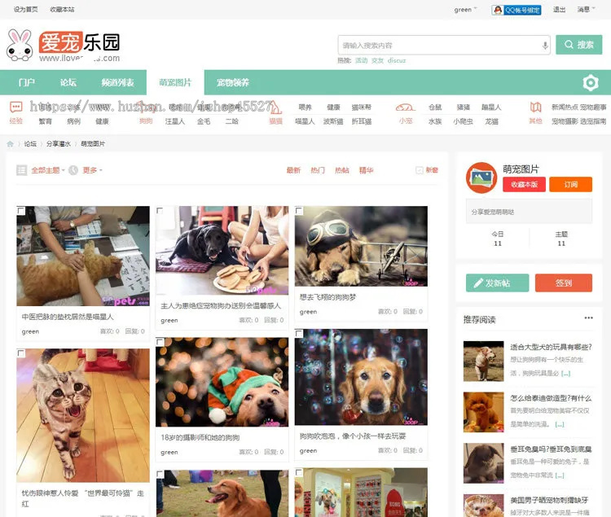This screenshot has height=517, width=611.
Task: Switch to the 宠物领养 nav tab
Action: (x=233, y=82)
